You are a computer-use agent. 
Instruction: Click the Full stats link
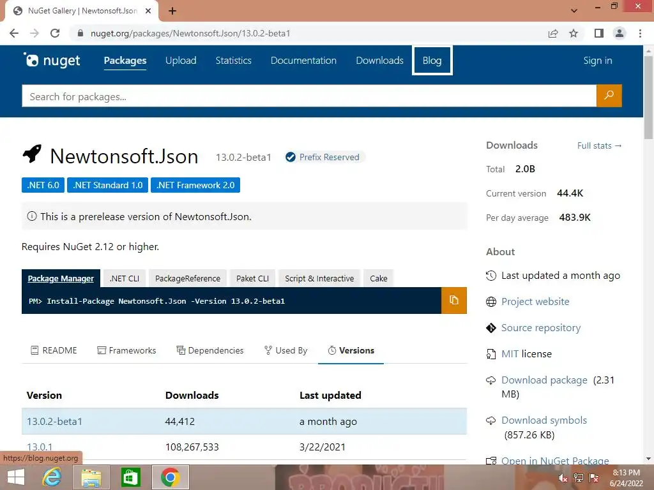pyautogui.click(x=599, y=145)
